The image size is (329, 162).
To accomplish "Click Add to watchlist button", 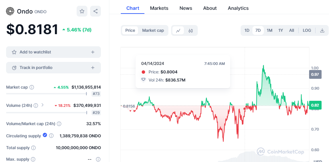I will pos(54,52).
